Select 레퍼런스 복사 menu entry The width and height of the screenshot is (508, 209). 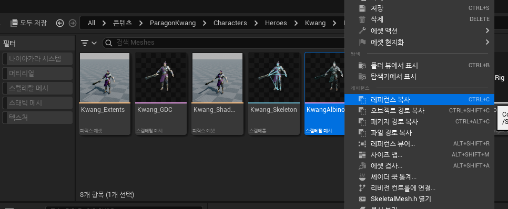[419, 100]
